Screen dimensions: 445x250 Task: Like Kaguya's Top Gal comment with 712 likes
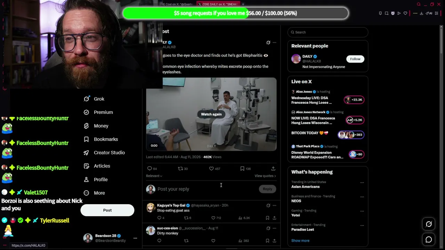216,218
